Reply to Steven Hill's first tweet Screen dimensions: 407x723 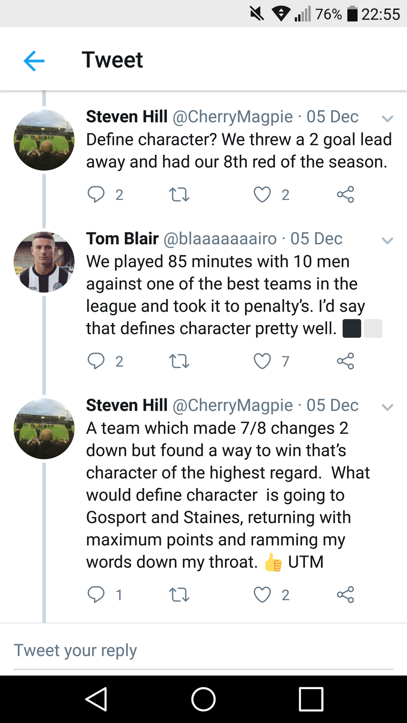pyautogui.click(x=96, y=195)
